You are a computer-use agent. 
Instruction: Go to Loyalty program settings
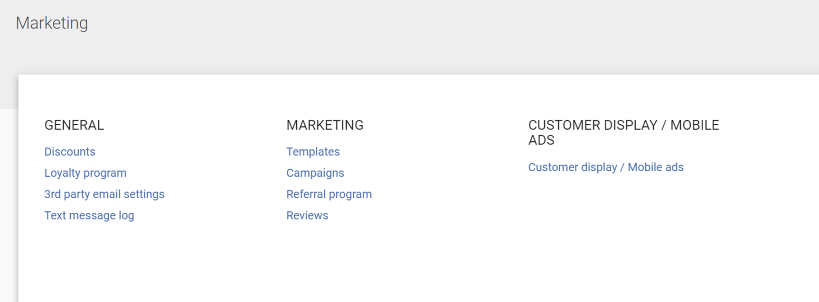pos(85,173)
